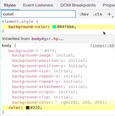Open the white #fff background swatch
The height and width of the screenshot is (116, 115).
point(42,51)
